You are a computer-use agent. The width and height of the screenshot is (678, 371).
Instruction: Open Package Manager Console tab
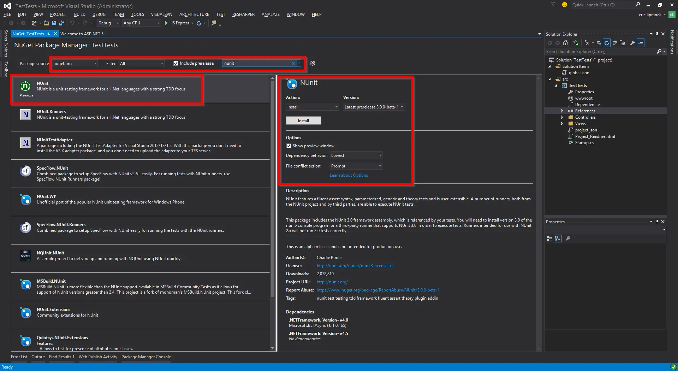click(x=146, y=357)
